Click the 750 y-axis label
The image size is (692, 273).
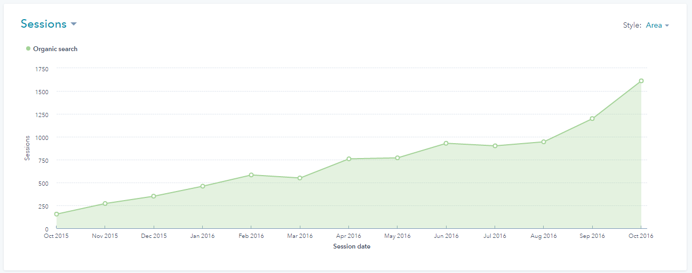click(x=44, y=160)
